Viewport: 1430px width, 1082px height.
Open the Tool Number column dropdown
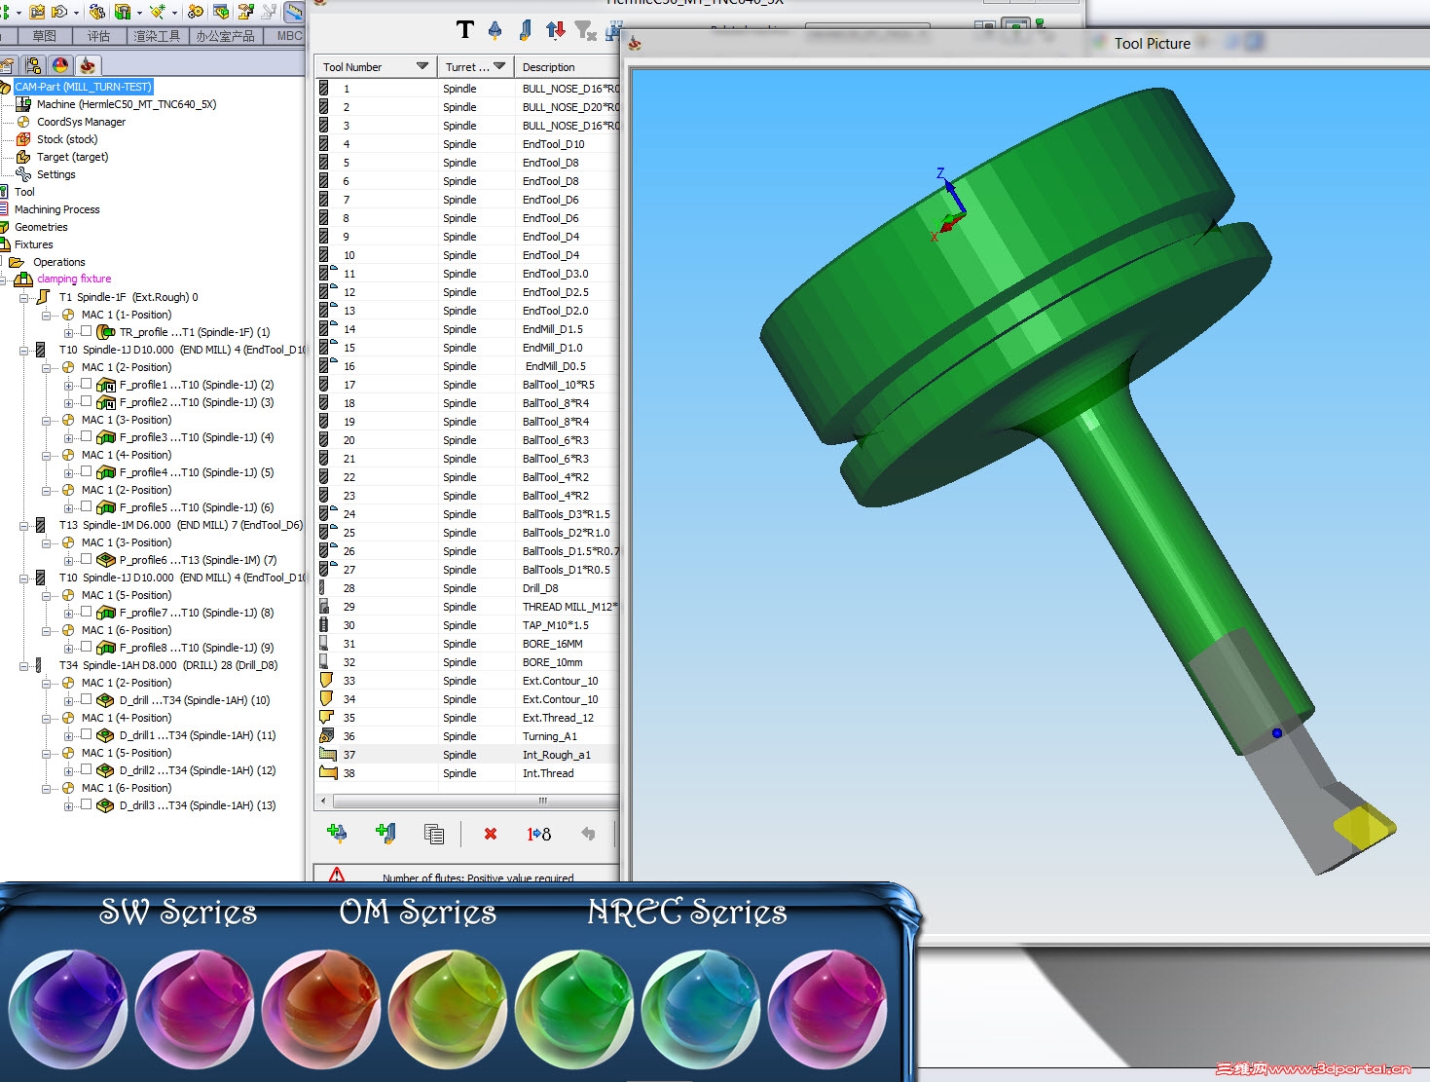tap(424, 66)
